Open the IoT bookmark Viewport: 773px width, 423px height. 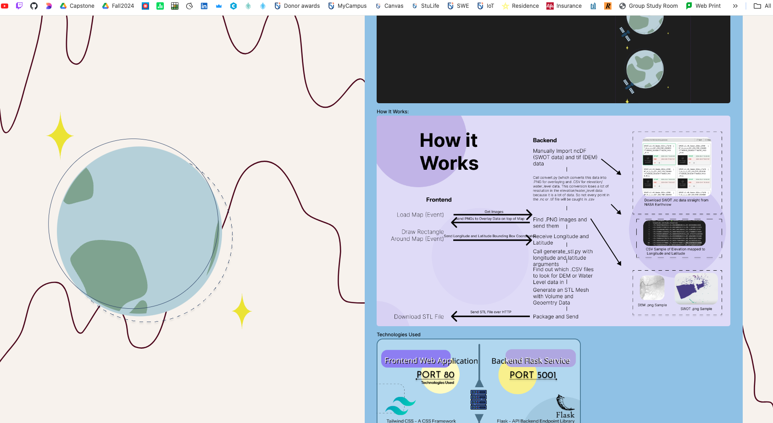click(x=485, y=6)
